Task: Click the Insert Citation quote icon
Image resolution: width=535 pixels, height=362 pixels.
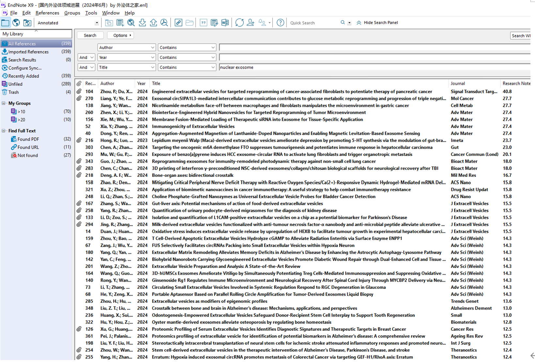Action: (204, 23)
